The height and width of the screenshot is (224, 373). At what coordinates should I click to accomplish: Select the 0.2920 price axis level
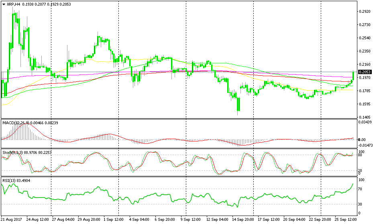pyautogui.click(x=364, y=11)
